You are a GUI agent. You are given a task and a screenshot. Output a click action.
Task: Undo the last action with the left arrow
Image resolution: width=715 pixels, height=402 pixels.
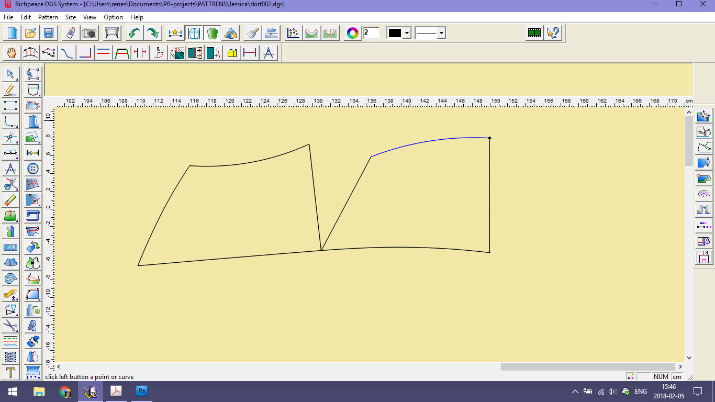coord(134,33)
